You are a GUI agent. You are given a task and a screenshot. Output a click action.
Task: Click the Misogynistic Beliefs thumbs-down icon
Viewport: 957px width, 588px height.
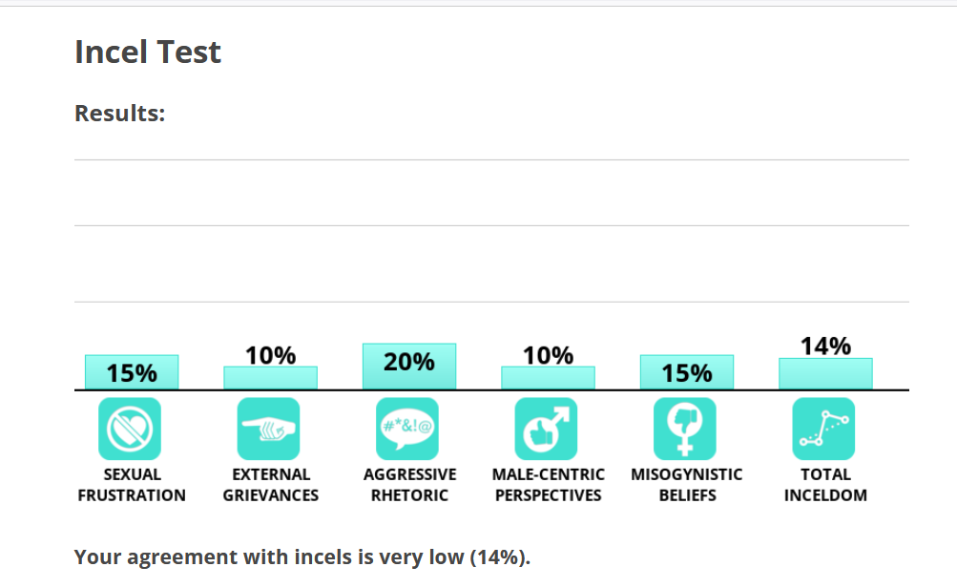click(x=685, y=429)
